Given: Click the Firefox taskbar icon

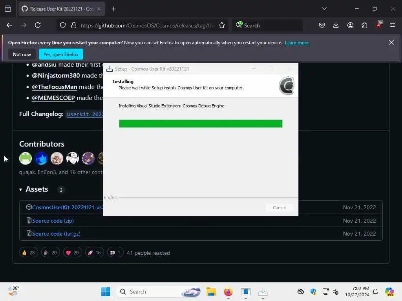Looking at the screenshot, I should (228, 292).
